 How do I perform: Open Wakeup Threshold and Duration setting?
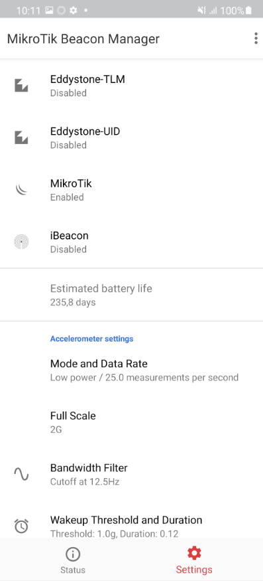131,526
